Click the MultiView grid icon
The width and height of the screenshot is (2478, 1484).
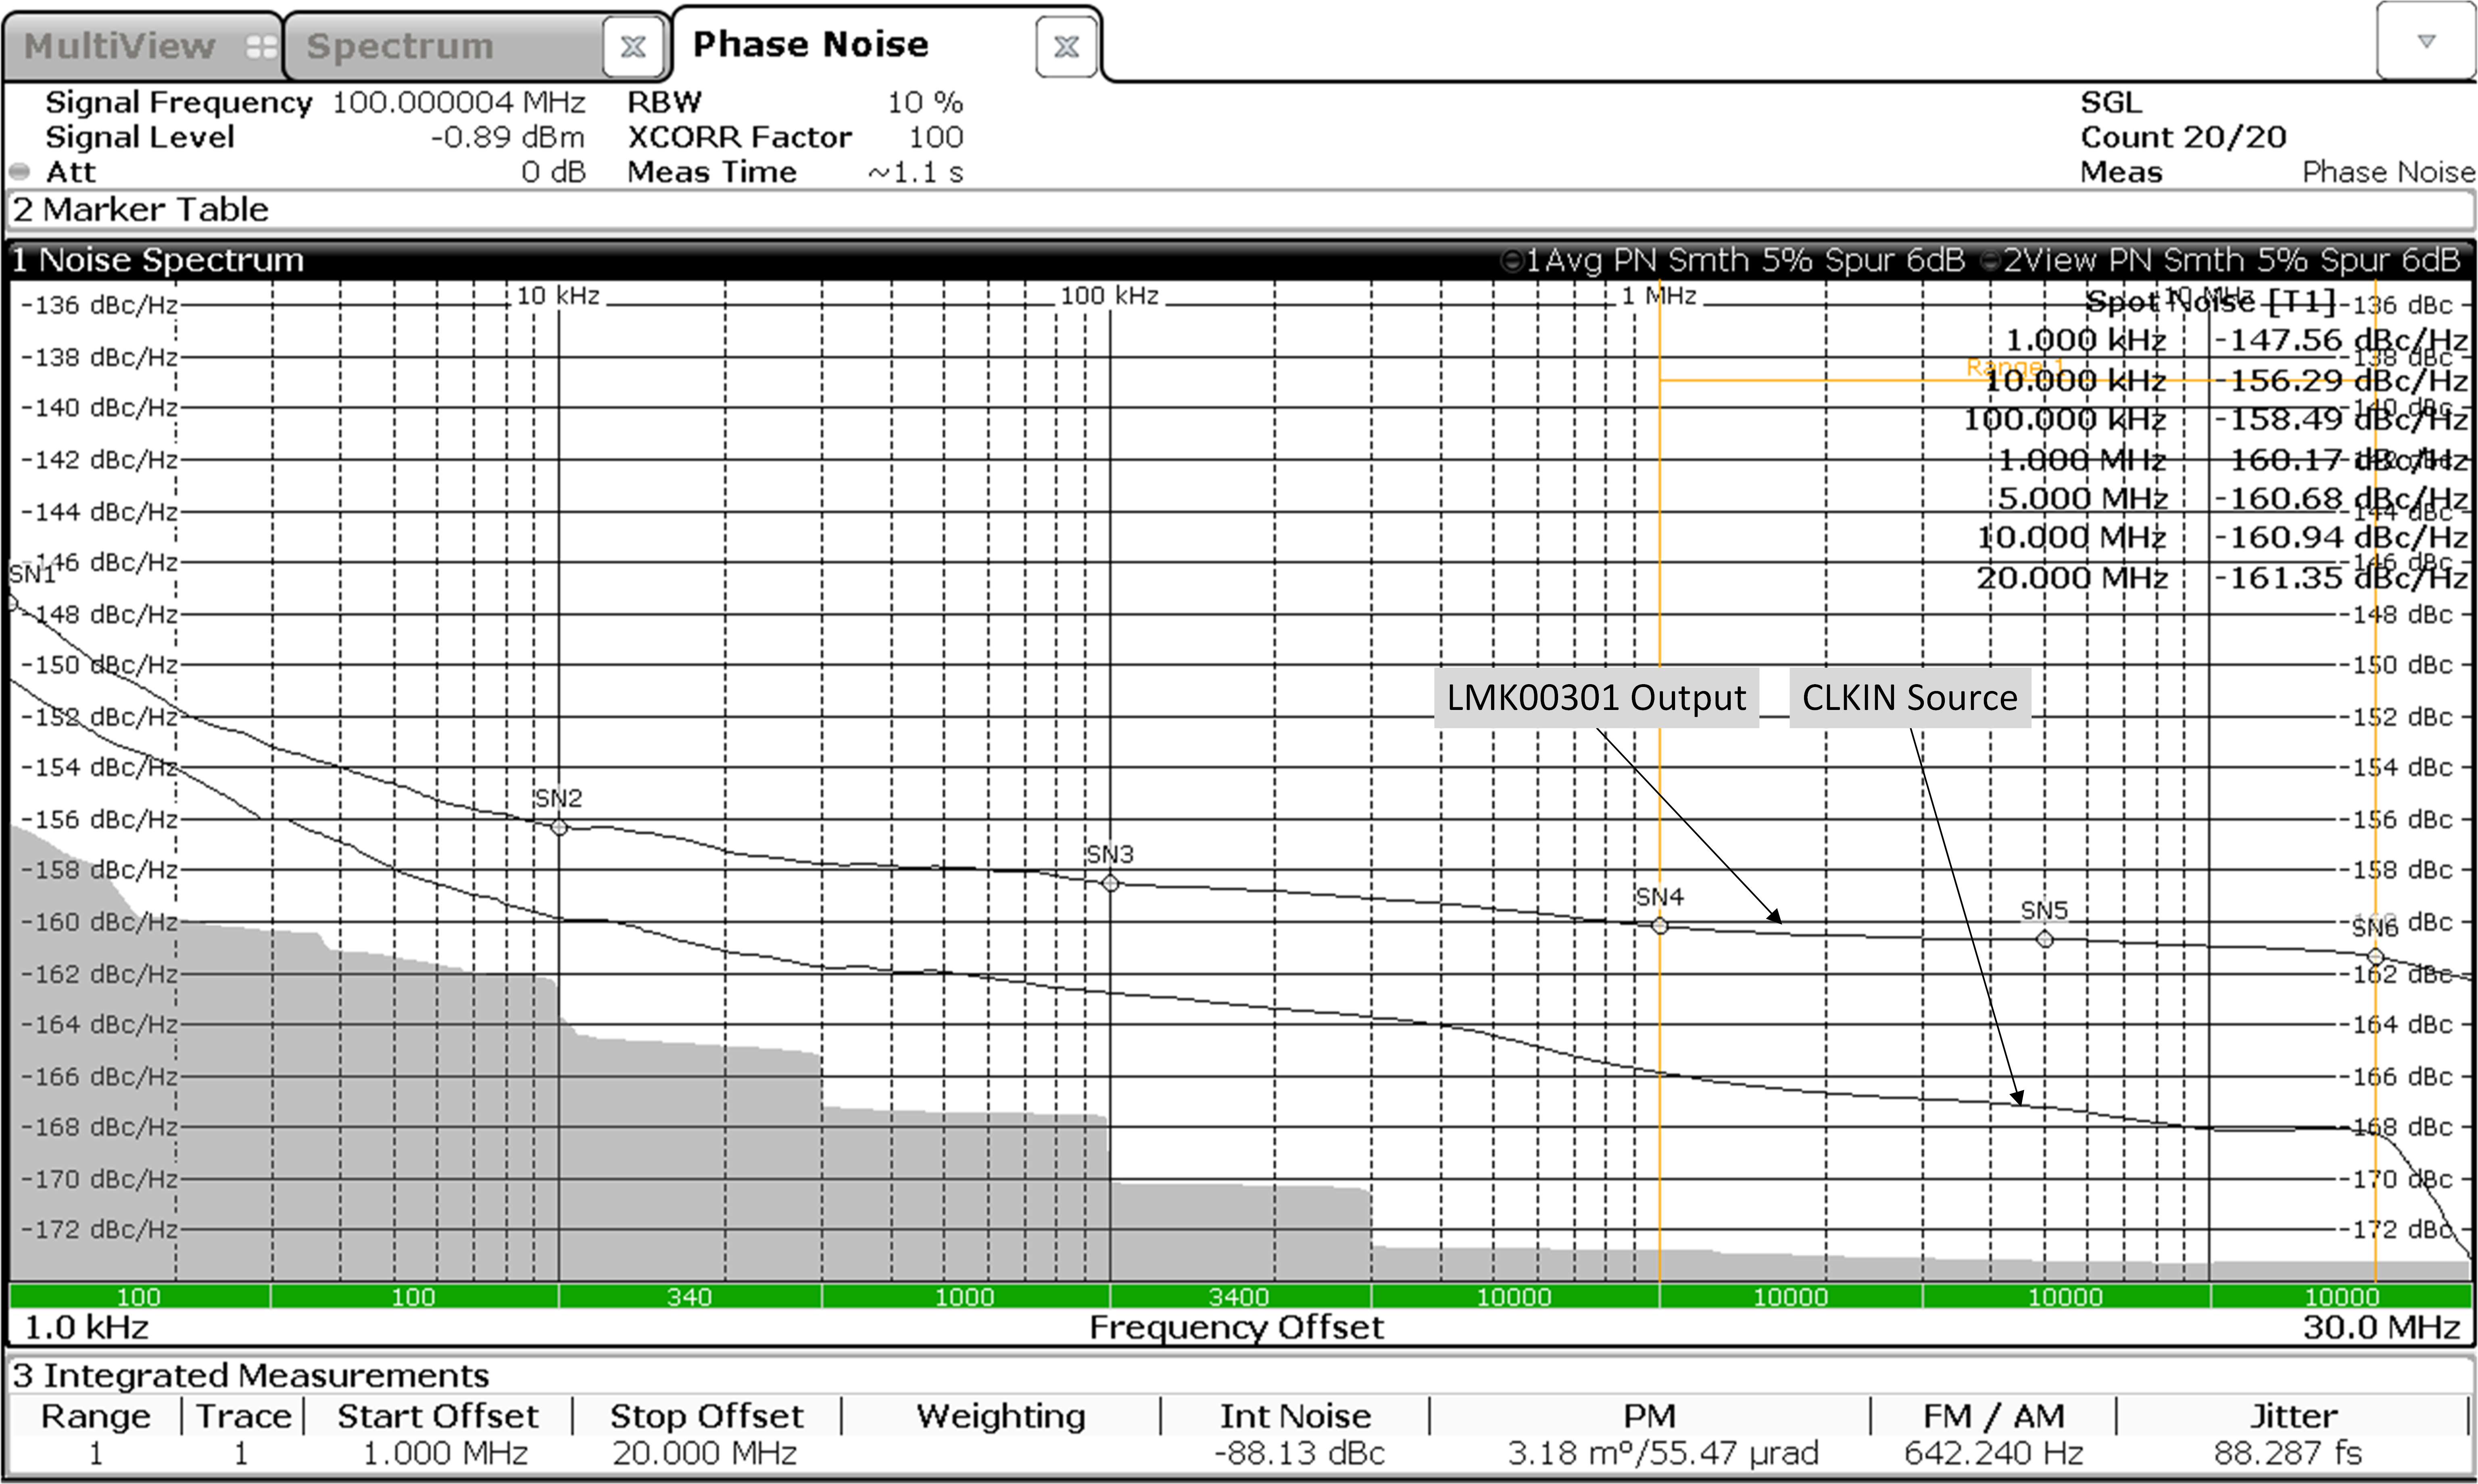pos(261,46)
